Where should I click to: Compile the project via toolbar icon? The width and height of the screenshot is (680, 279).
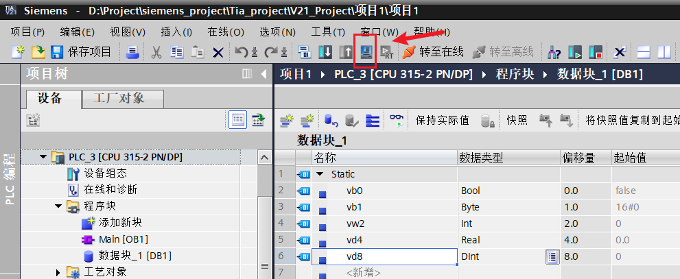coord(305,52)
